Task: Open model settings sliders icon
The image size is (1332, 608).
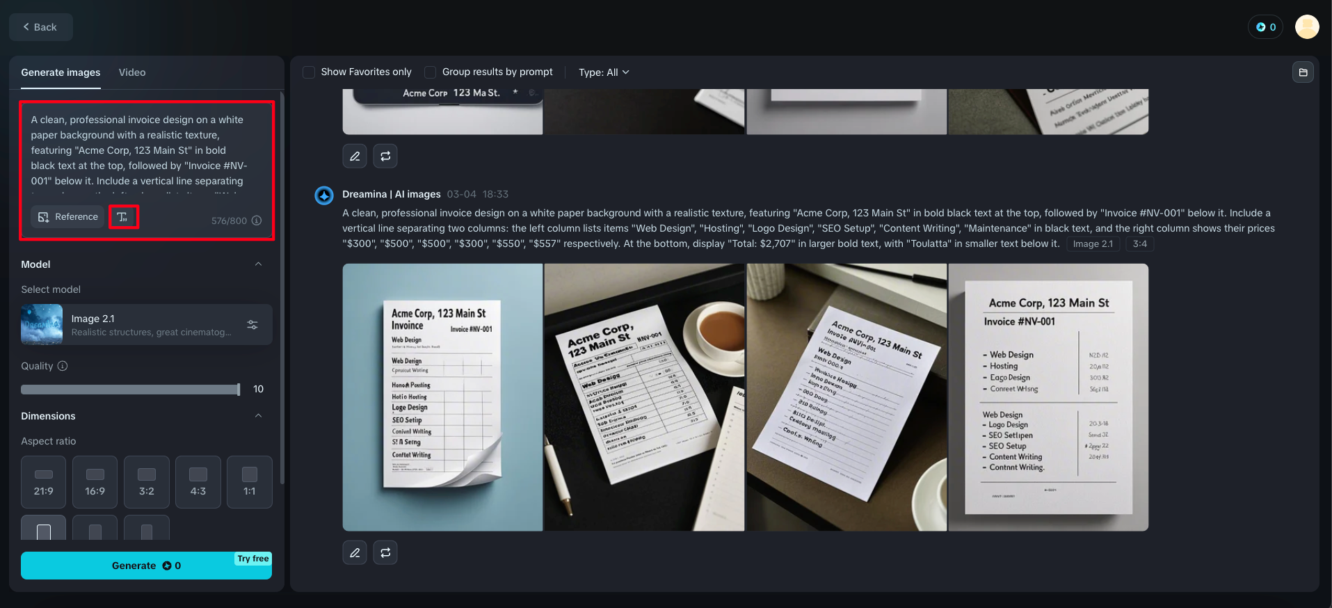Action: pos(252,325)
